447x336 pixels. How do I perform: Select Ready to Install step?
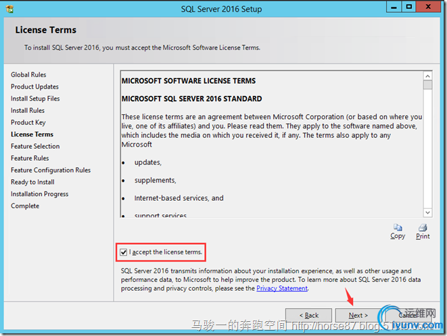[32, 182]
